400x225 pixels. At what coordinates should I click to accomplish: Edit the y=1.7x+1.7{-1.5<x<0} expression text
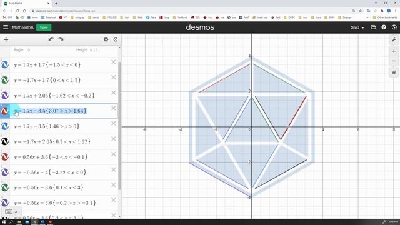pos(47,65)
